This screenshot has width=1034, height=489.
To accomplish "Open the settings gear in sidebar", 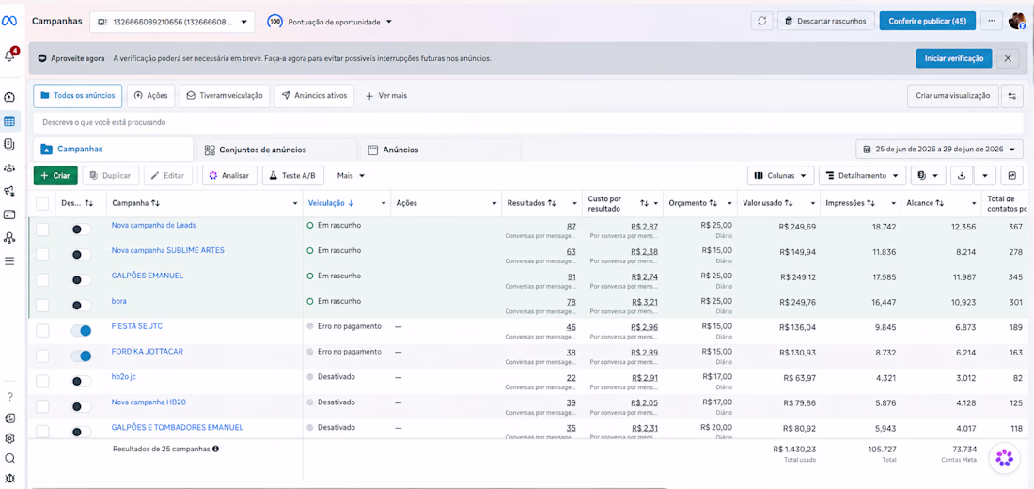I will click(9, 438).
